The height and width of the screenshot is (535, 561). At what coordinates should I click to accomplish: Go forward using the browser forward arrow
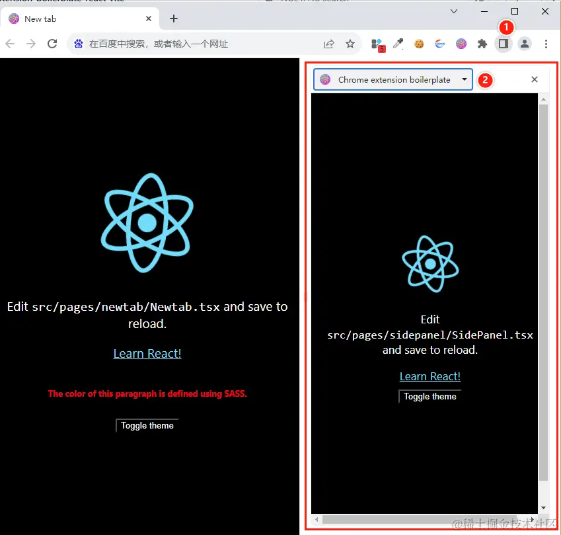[x=31, y=44]
